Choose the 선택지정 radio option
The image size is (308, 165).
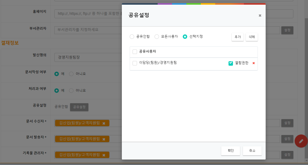pyautogui.click(x=185, y=37)
